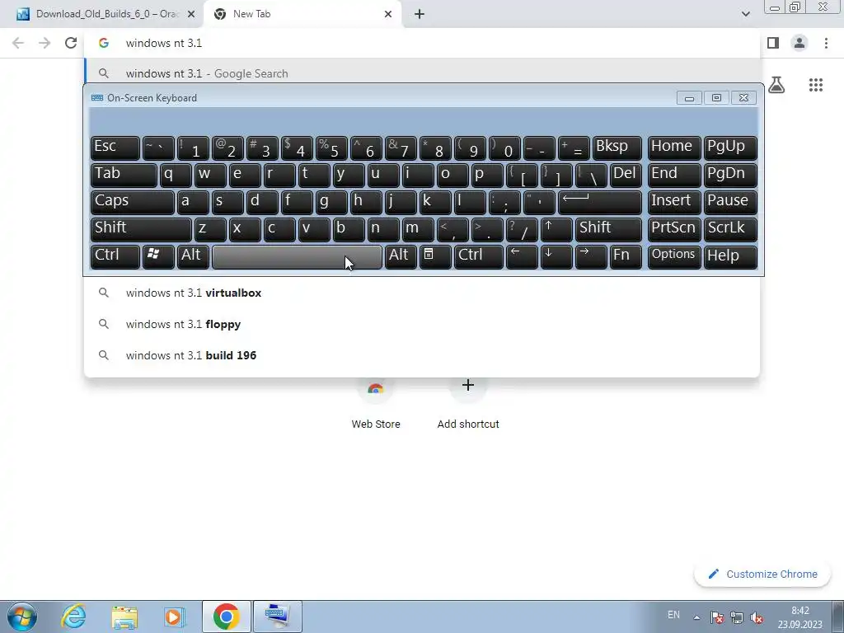Open Action Center flag in tray
The width and height of the screenshot is (844, 633).
716,617
